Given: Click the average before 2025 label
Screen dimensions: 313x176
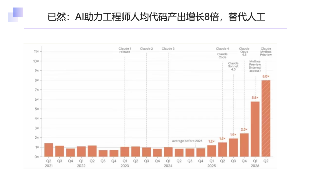Looking at the screenshot, I should 187,141.
